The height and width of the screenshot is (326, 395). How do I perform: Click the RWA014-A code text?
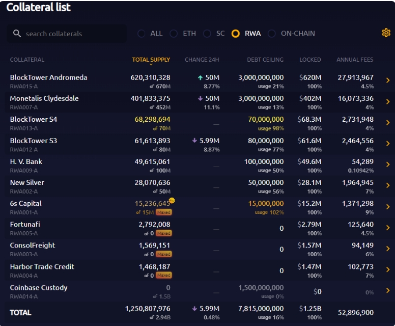(24, 296)
